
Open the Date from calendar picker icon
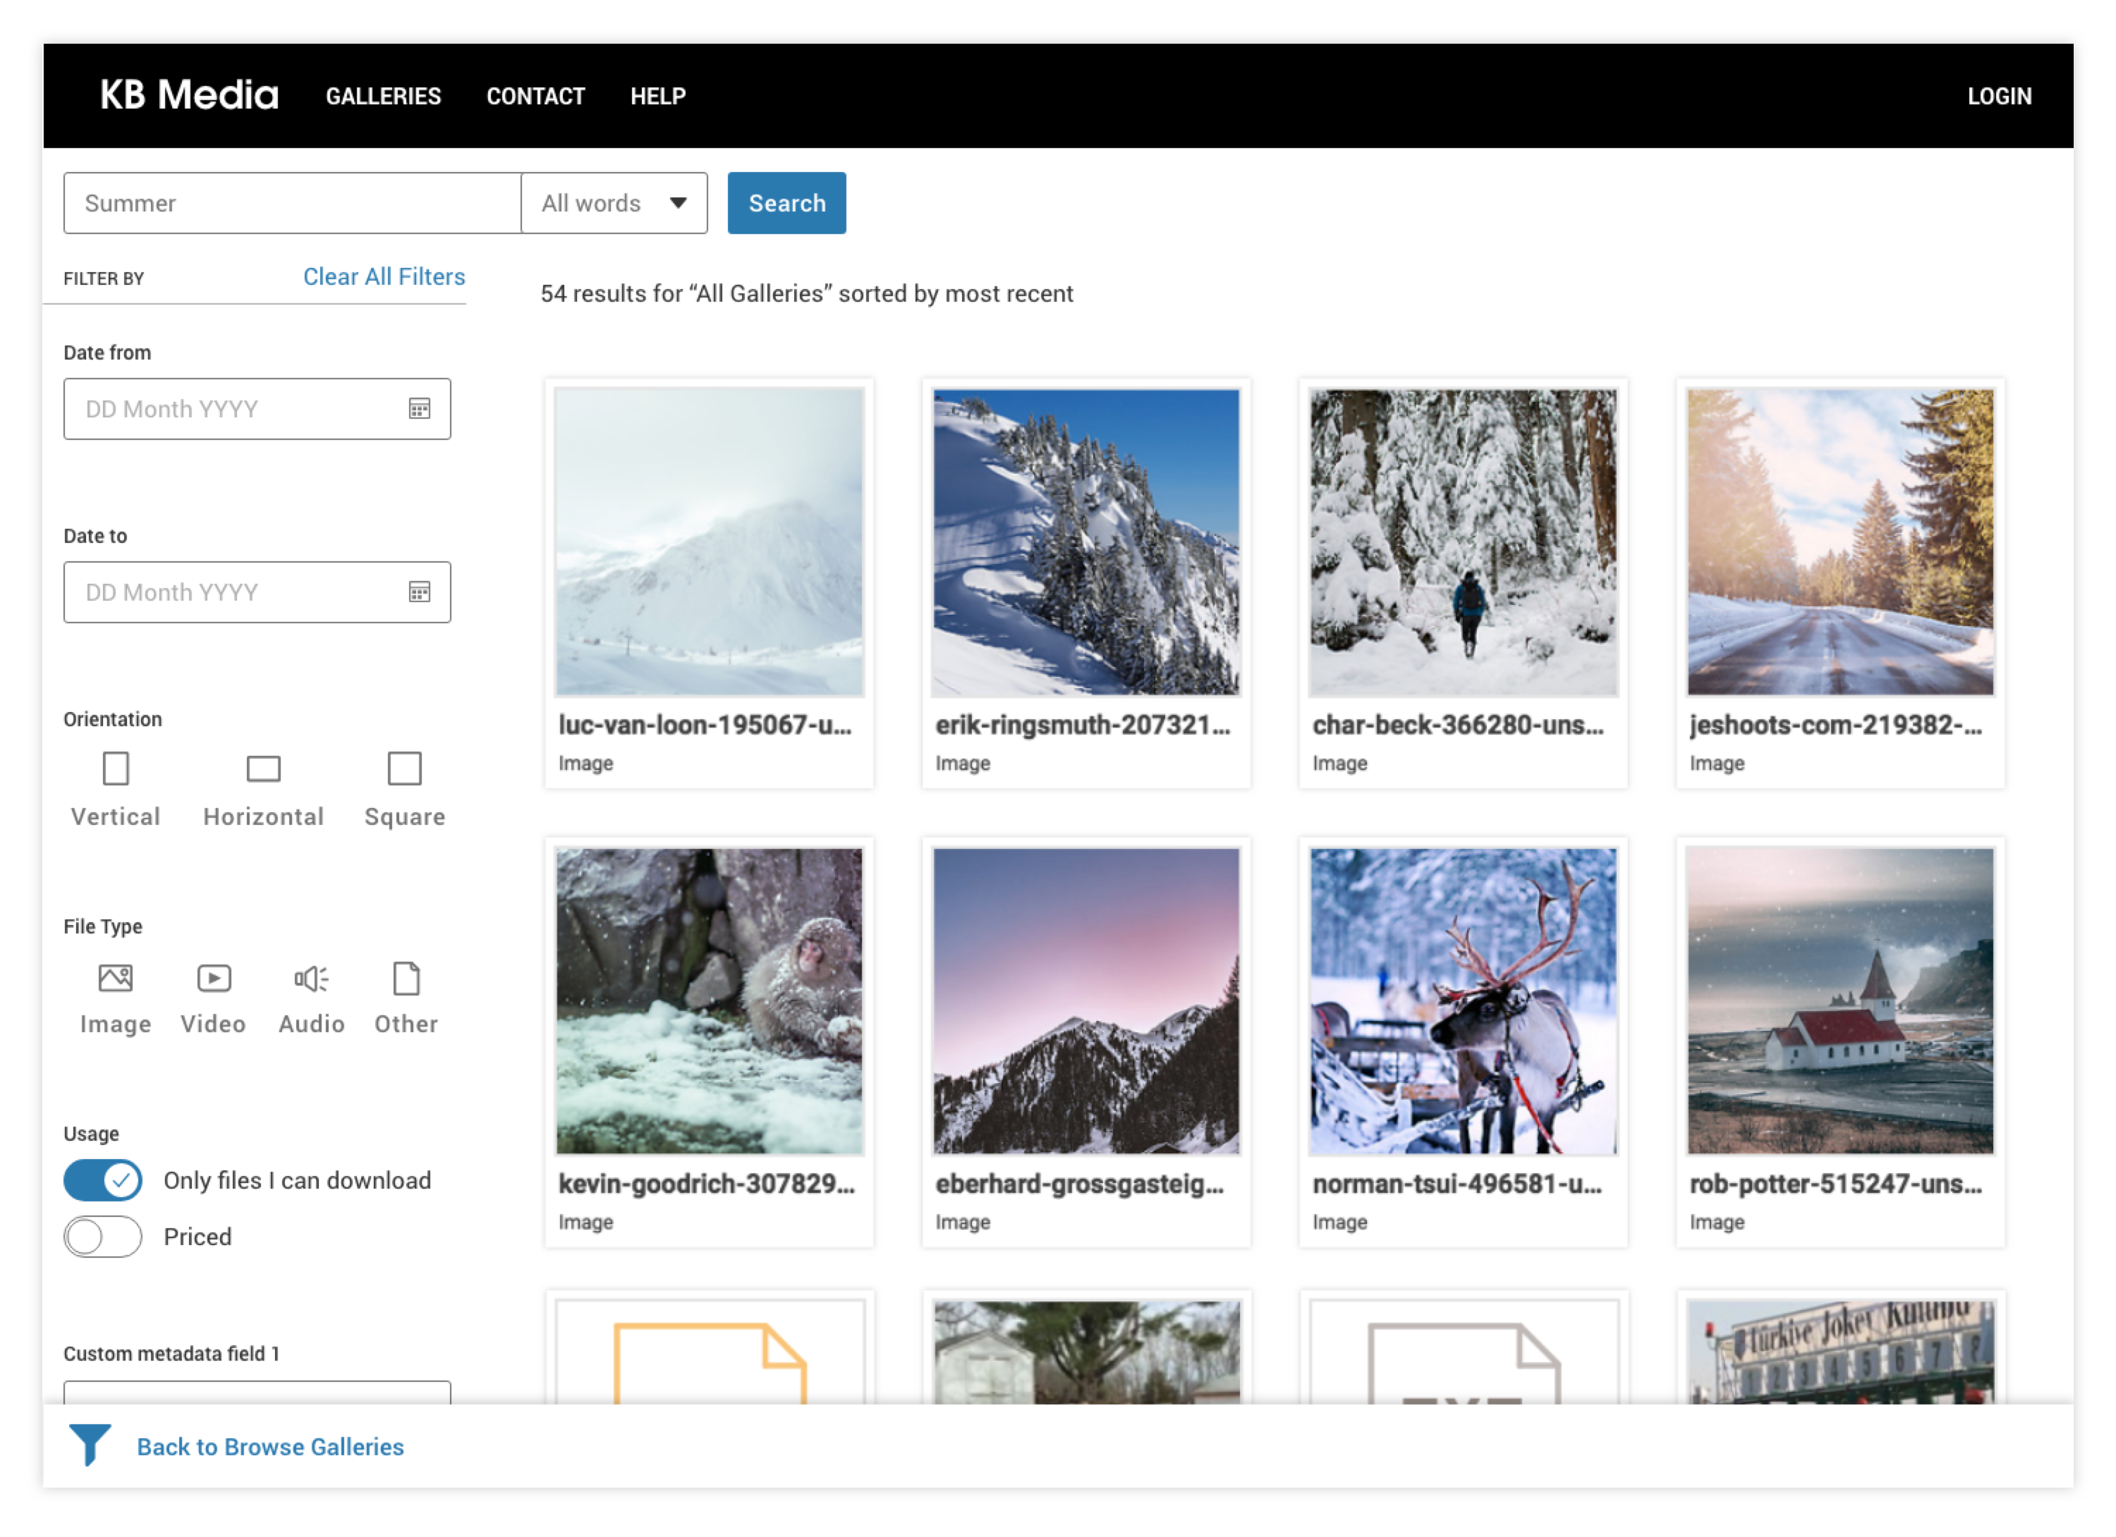click(x=420, y=410)
